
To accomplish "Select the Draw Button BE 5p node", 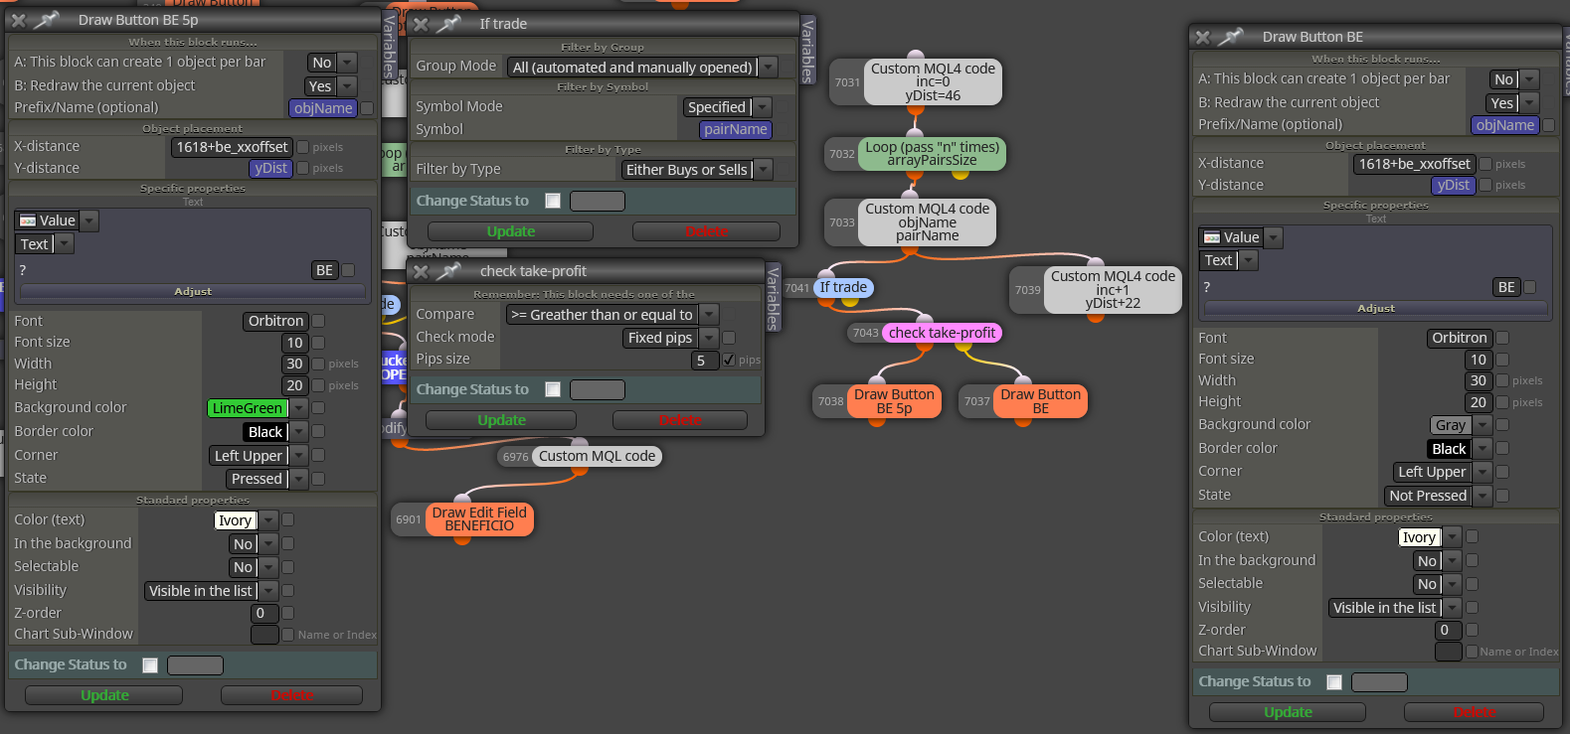I will coord(894,401).
